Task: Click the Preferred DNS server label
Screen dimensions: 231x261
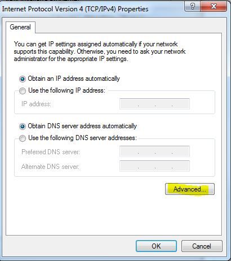Action: tap(51, 152)
